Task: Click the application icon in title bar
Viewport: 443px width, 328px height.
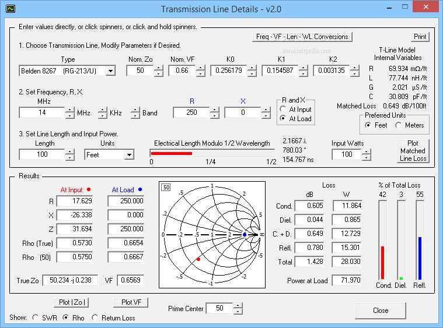Action: (x=11, y=9)
